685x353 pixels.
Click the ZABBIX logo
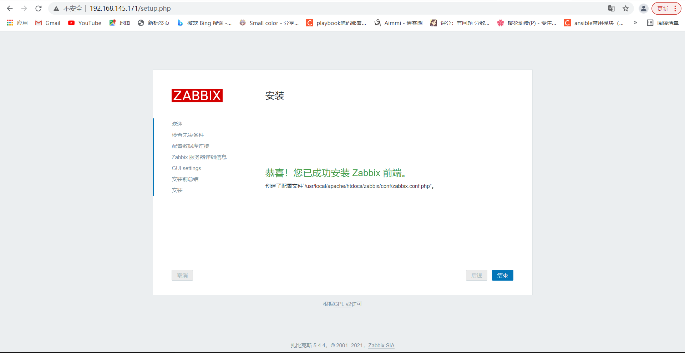[x=197, y=96]
